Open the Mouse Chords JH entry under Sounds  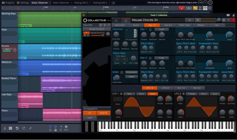[x=97, y=29]
